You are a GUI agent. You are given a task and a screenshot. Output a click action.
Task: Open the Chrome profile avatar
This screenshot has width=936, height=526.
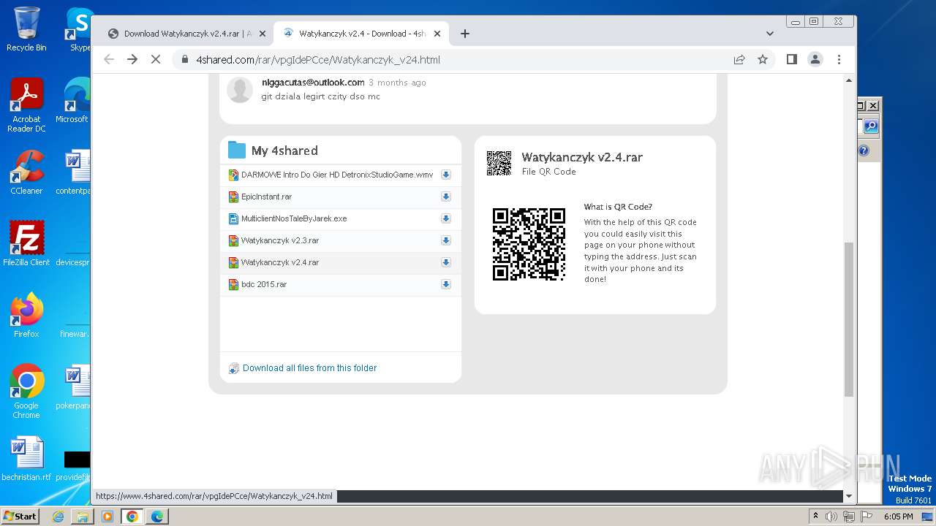click(815, 59)
